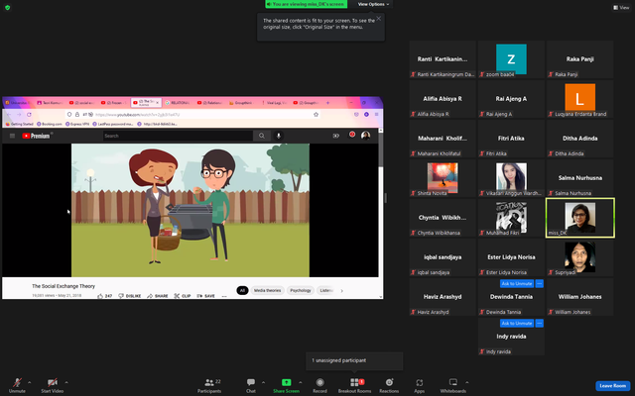The height and width of the screenshot is (396, 635).
Task: Click the YouTube search field
Action: pos(178,136)
